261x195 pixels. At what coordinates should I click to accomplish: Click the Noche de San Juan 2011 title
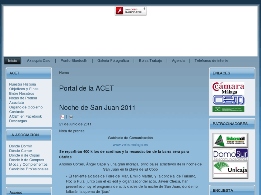tap(97, 108)
